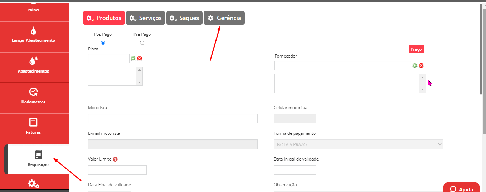486x192 pixels.
Task: Open Forma de pagamento dropdown
Action: [359, 144]
